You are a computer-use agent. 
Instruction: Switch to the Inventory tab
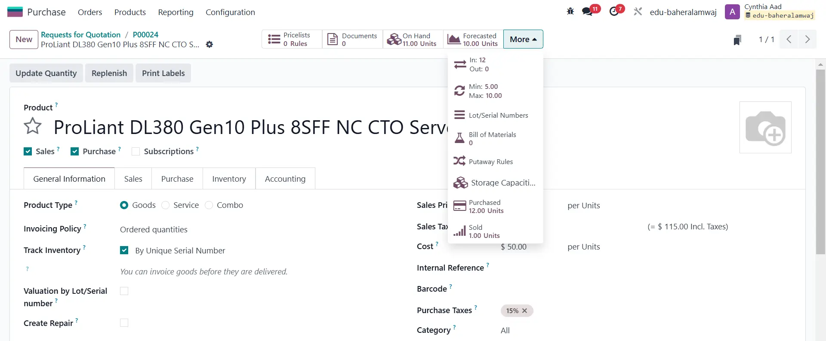(x=229, y=179)
